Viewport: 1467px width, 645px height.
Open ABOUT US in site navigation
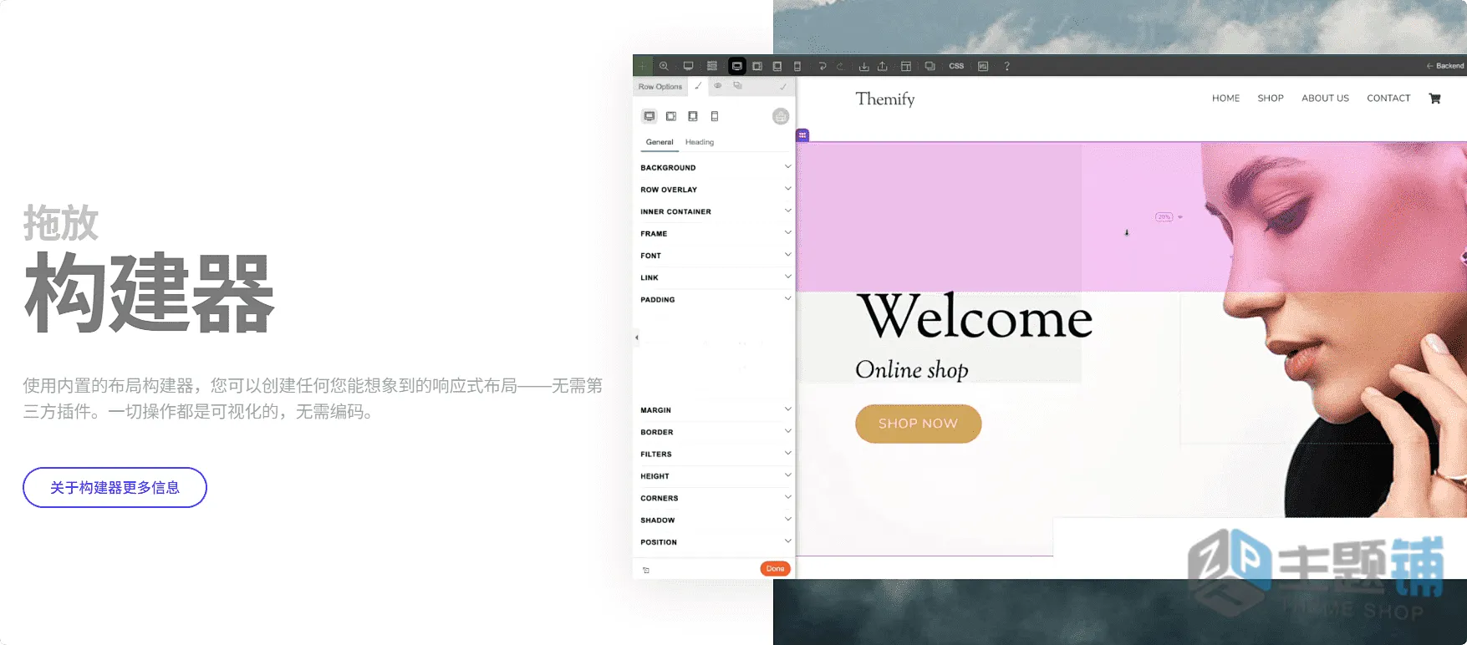pyautogui.click(x=1325, y=98)
